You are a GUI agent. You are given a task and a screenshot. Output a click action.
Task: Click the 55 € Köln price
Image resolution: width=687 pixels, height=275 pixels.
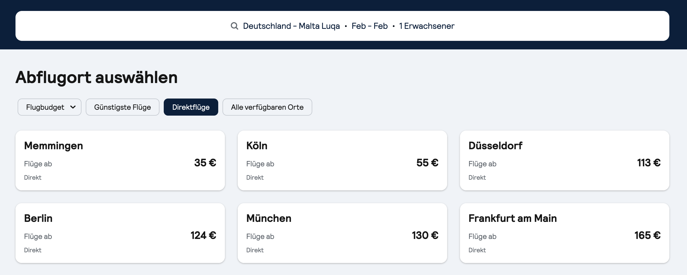[427, 163]
